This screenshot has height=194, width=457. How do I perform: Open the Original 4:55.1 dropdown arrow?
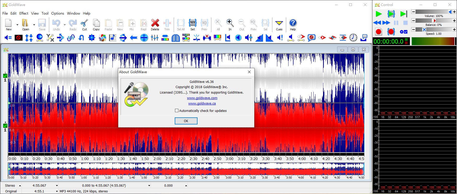[57, 191]
